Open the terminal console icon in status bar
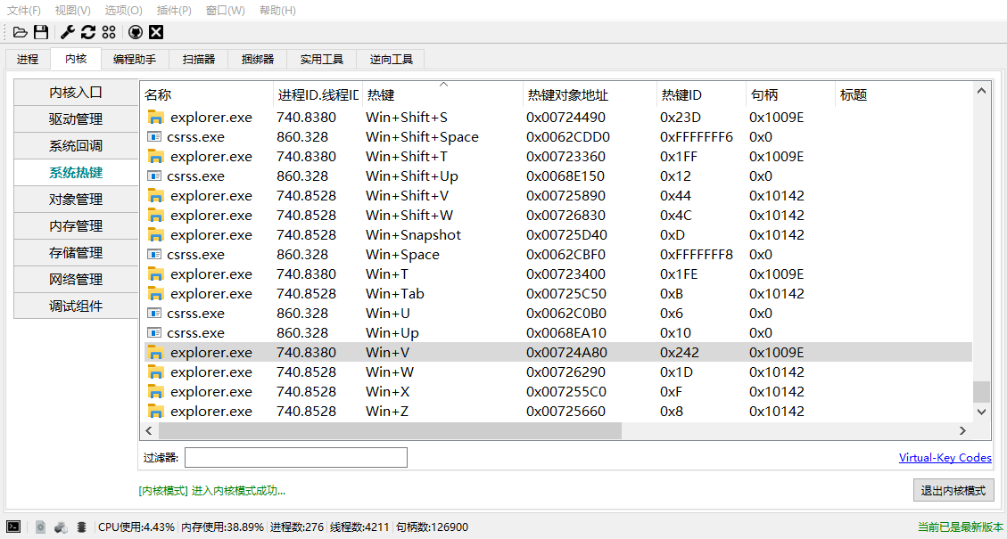Image resolution: width=1007 pixels, height=539 pixels. click(x=13, y=527)
